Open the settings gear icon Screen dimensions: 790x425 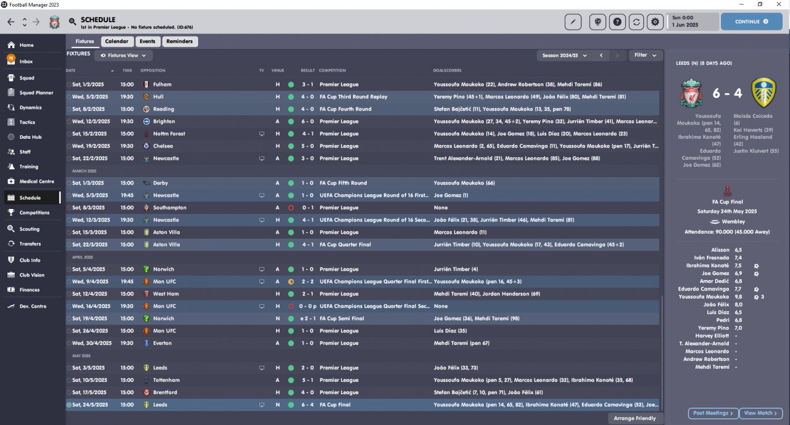655,22
